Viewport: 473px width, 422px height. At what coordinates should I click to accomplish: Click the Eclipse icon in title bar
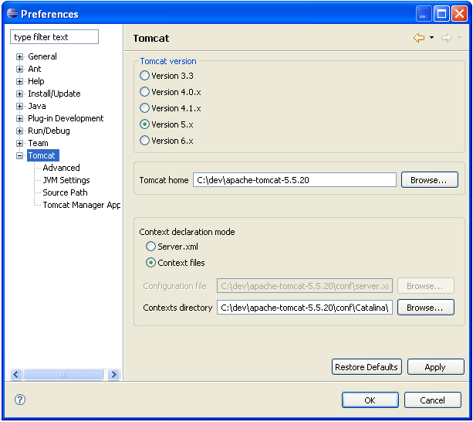coord(12,13)
